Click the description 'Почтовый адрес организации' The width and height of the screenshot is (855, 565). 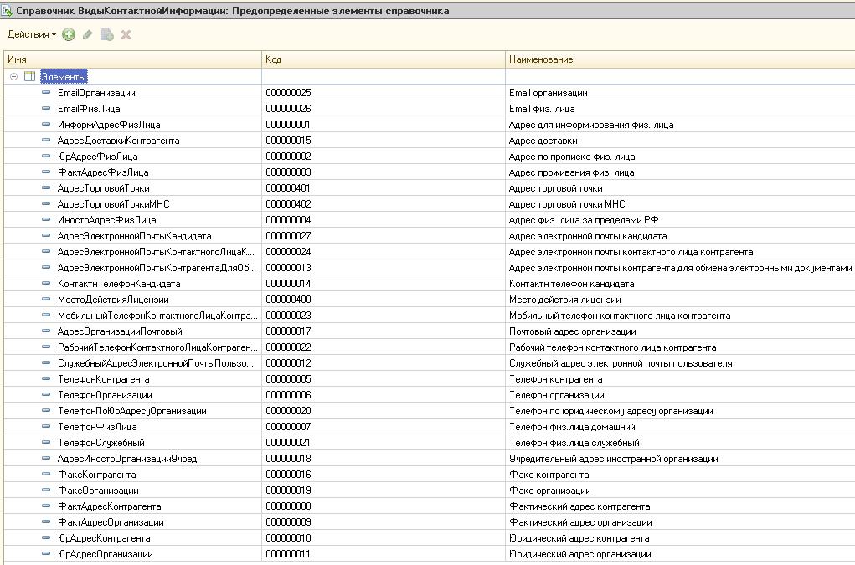(x=573, y=331)
